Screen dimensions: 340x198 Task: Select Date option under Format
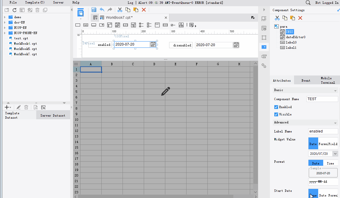[x=316, y=163]
